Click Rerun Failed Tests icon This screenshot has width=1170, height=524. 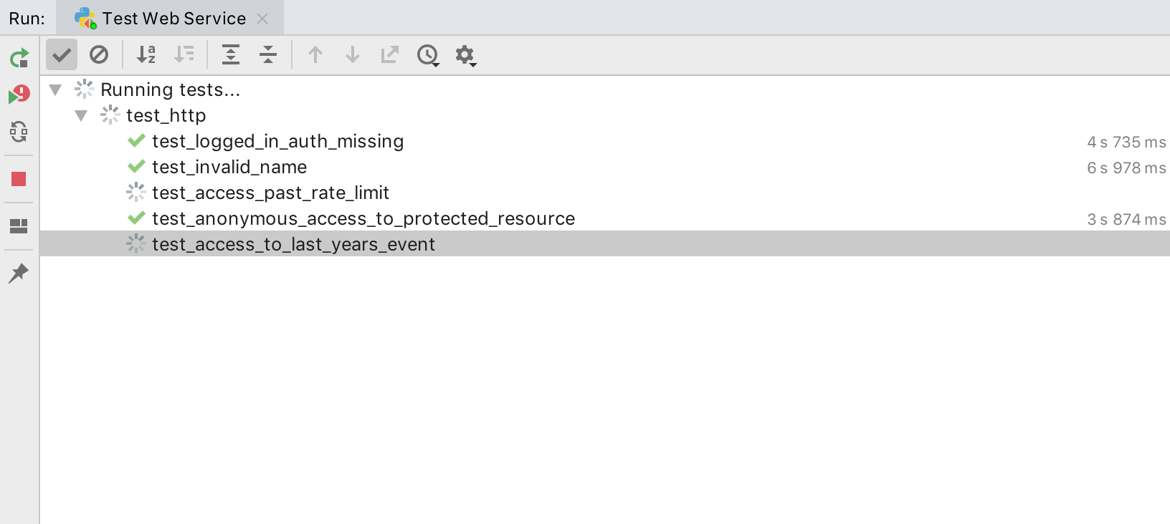(19, 94)
